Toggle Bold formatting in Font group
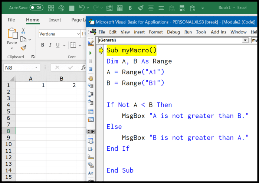 43,45
